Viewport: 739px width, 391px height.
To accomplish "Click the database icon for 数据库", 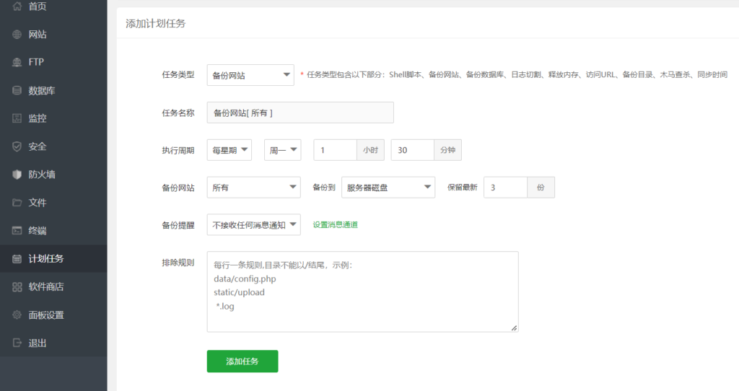I will click(17, 91).
